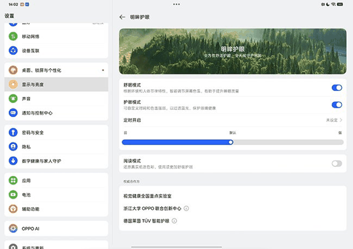Click info icon next to 浙江大学 OPPO 联合创新中心

tap(187, 208)
